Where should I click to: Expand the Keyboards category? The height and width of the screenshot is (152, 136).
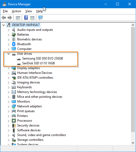click(x=8, y=87)
